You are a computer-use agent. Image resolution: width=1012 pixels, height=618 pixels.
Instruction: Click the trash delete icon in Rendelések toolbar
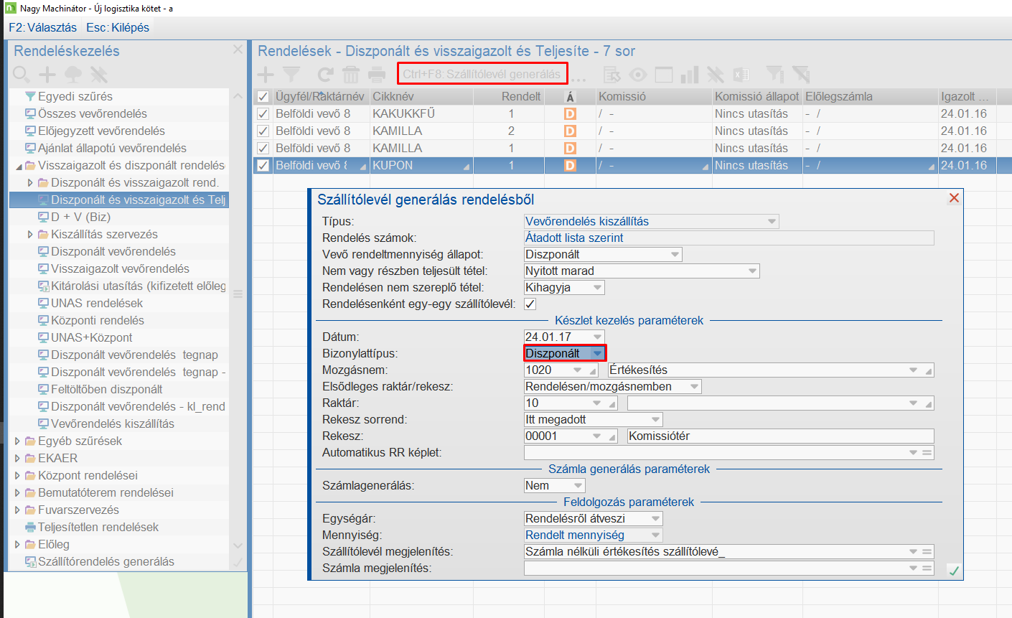(x=351, y=74)
